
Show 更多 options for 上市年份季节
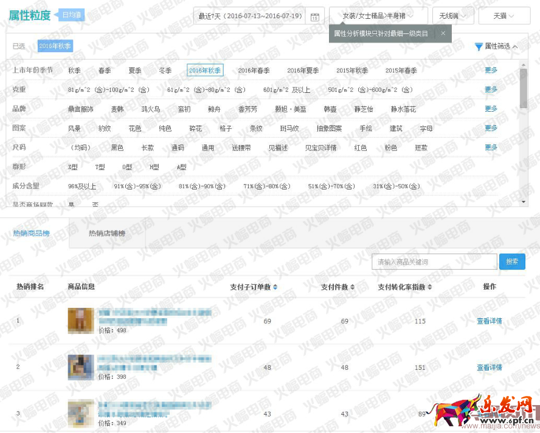[x=491, y=70]
